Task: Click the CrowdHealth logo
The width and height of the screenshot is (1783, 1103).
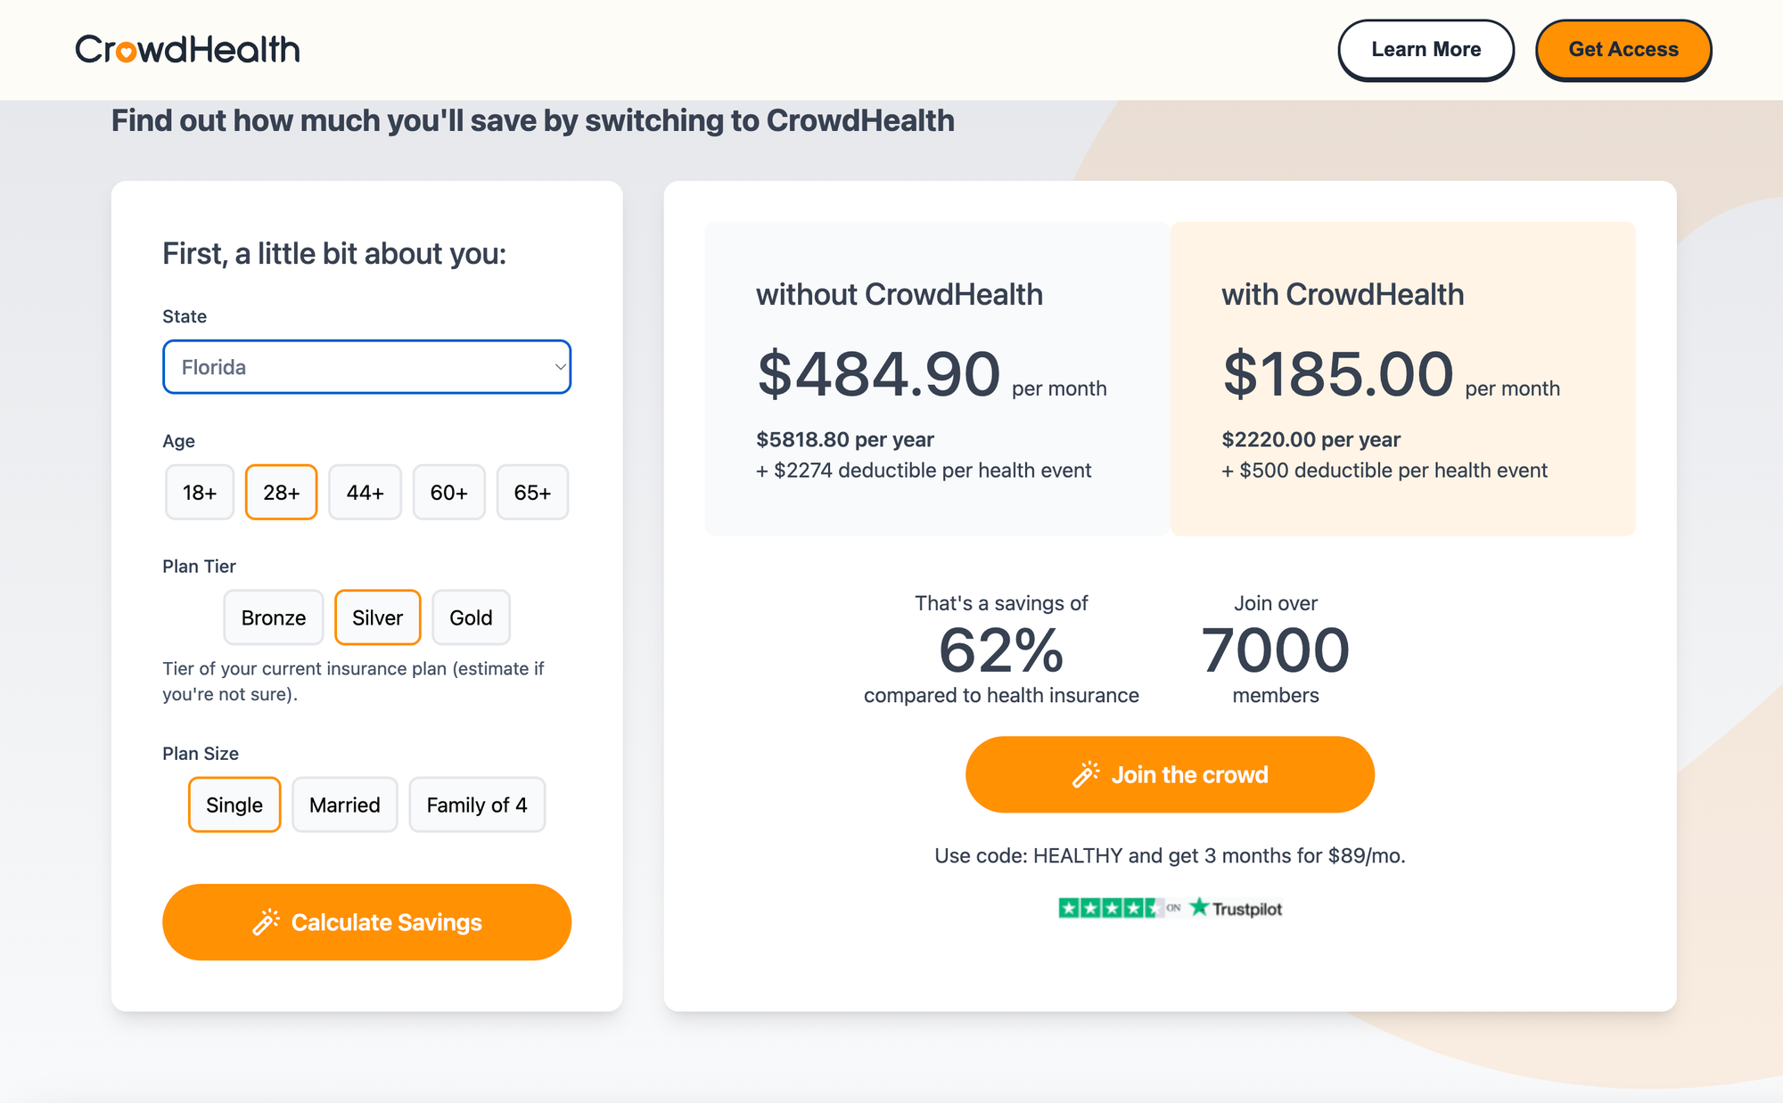Action: point(187,50)
